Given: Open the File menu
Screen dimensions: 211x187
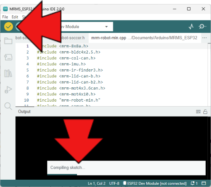Looking at the screenshot, I should [x=5, y=17].
